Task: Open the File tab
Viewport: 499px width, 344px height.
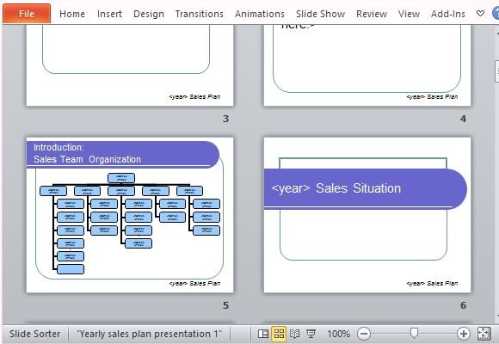Action: (x=27, y=14)
